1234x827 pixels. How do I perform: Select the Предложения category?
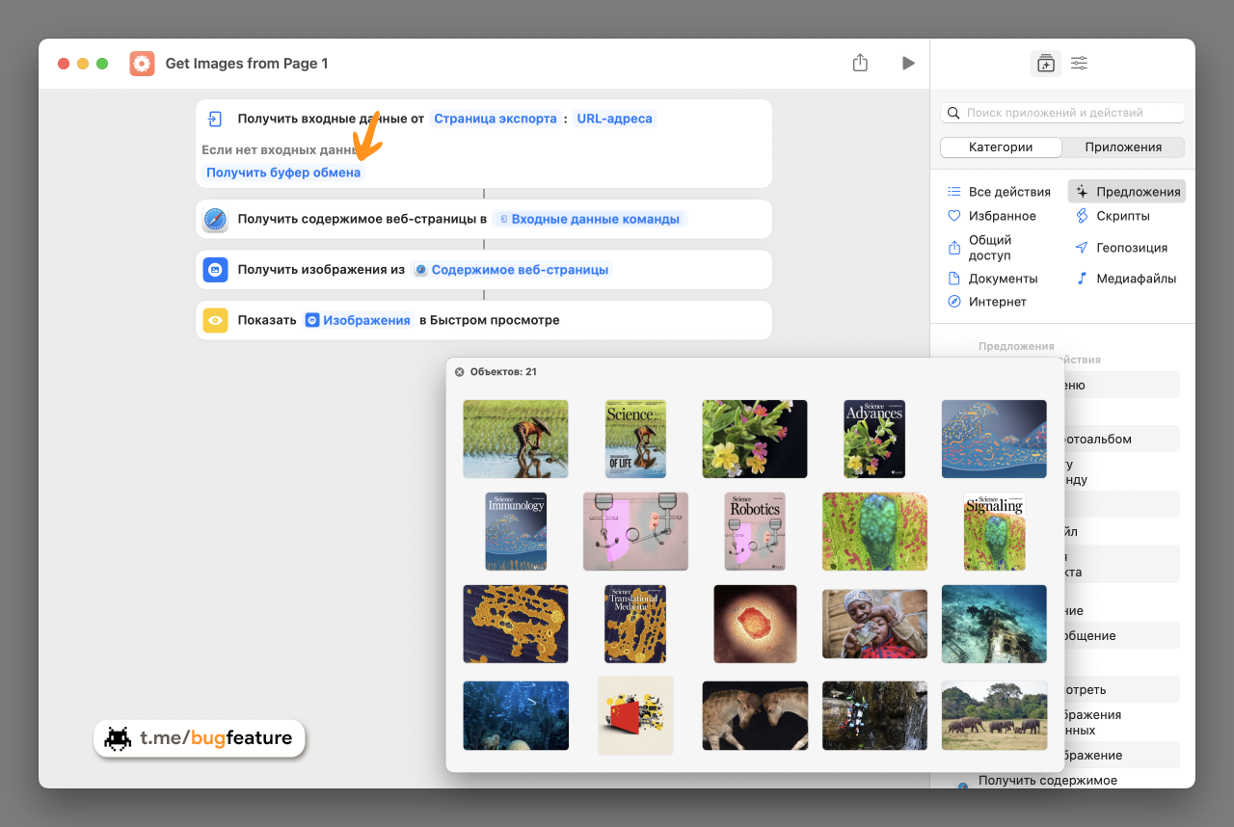tap(1127, 192)
